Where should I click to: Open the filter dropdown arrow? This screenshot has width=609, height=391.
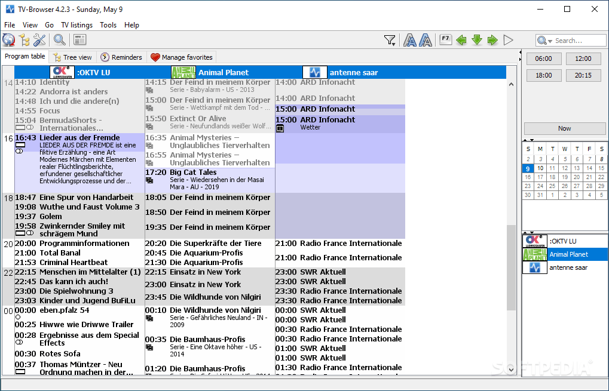394,43
